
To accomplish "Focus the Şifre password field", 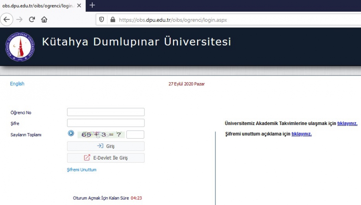I will (105, 123).
